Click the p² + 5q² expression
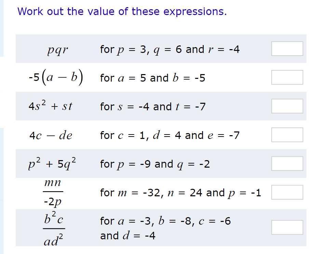325x254 pixels. [52, 164]
